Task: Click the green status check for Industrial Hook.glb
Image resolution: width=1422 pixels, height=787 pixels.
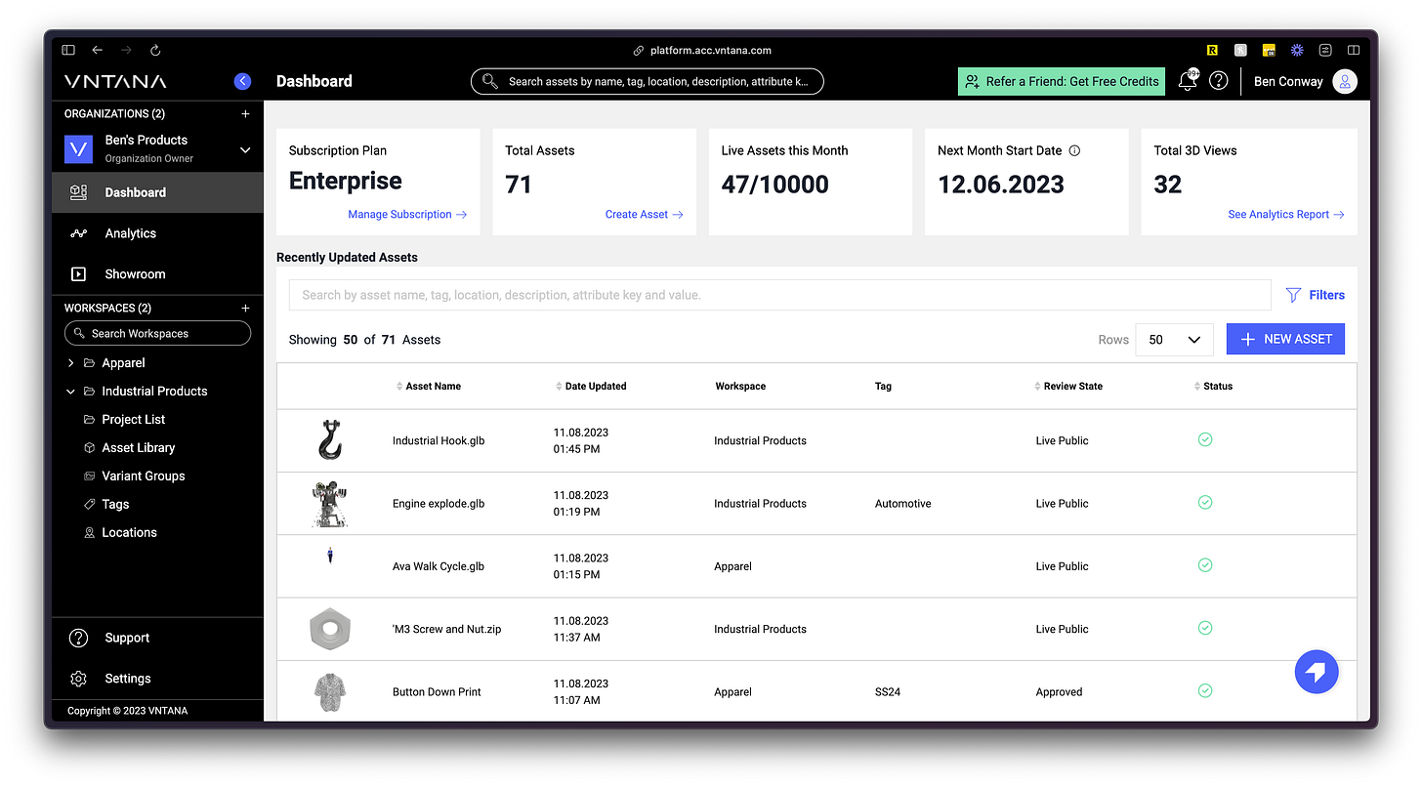Action: pos(1204,439)
